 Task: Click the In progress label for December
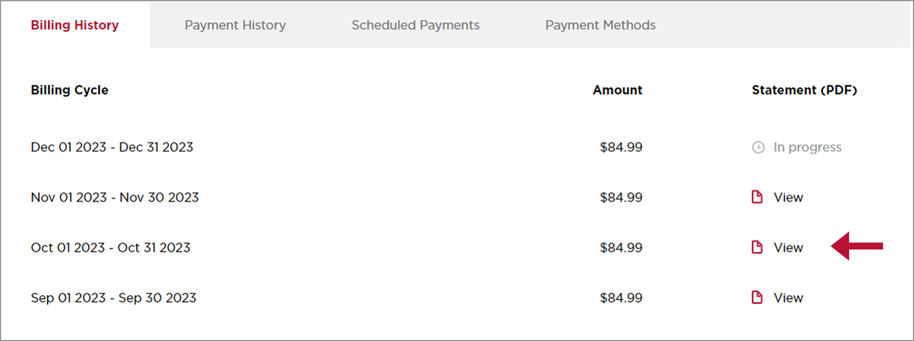[x=807, y=147]
